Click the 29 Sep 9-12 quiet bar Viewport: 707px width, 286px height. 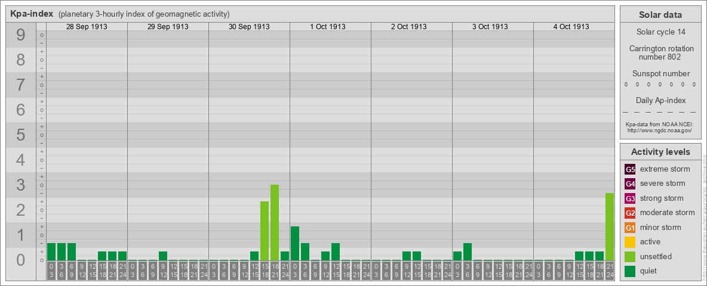pos(163,256)
